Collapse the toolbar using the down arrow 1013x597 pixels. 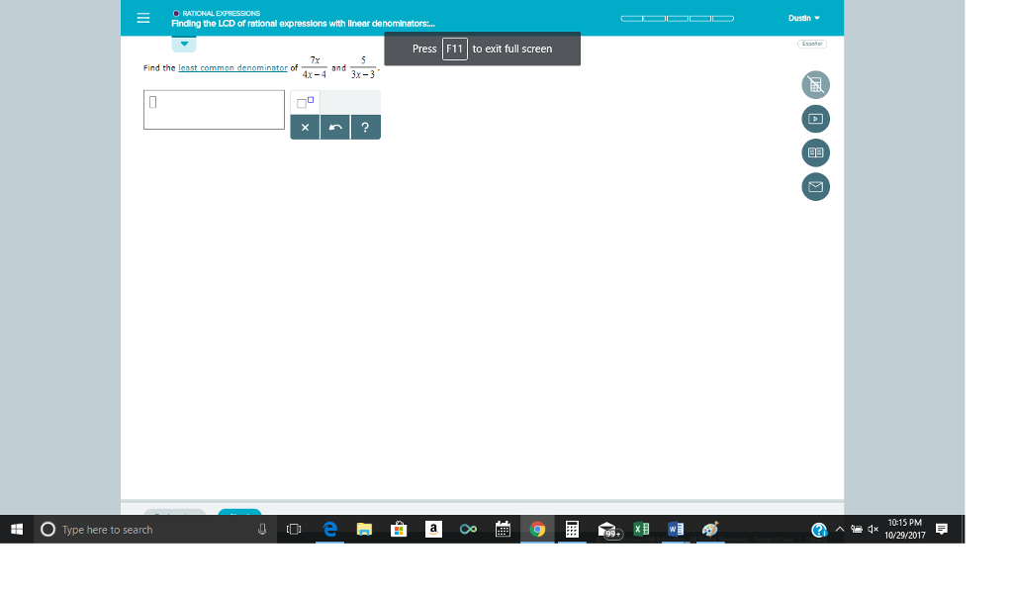(x=184, y=43)
